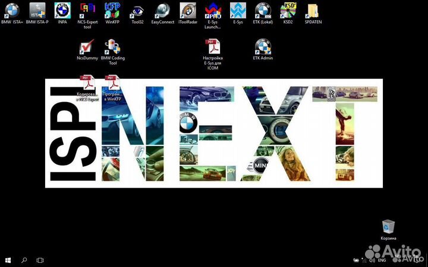Image resolution: width=428 pixels, height=267 pixels.
Task: Open the BMW ISTA+ desktop shortcut
Action: coord(12,11)
